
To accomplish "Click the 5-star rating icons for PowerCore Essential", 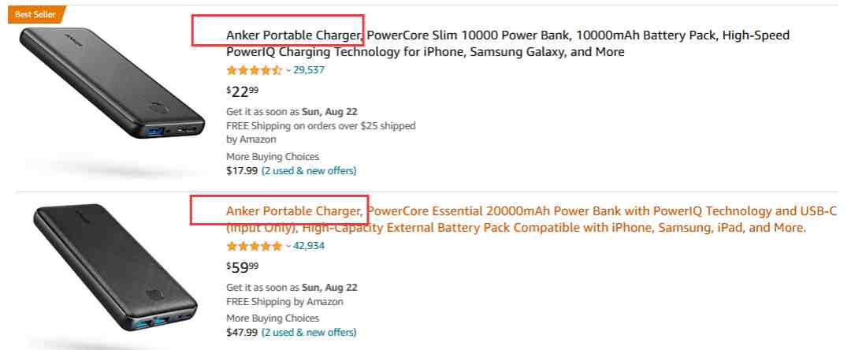I will tap(254, 246).
